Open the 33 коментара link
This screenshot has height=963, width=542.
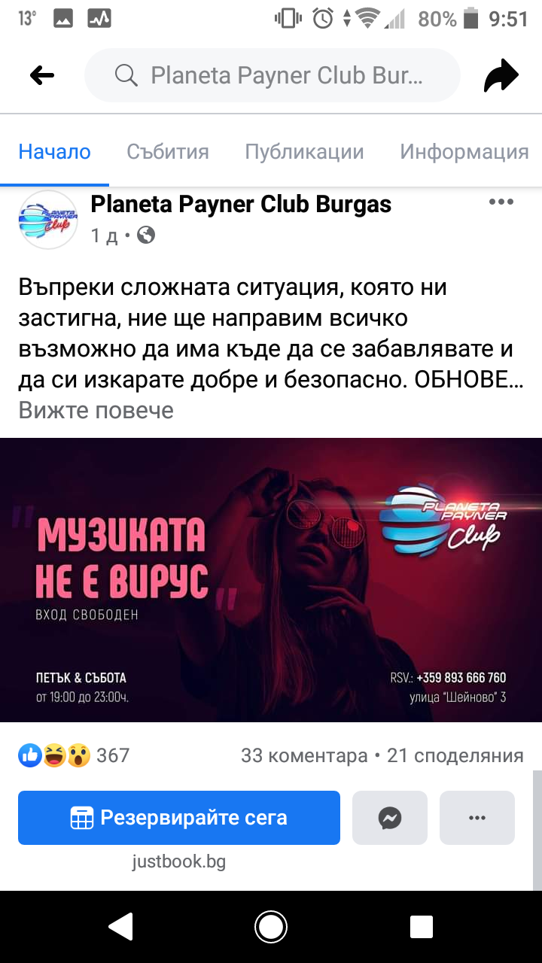tap(304, 755)
